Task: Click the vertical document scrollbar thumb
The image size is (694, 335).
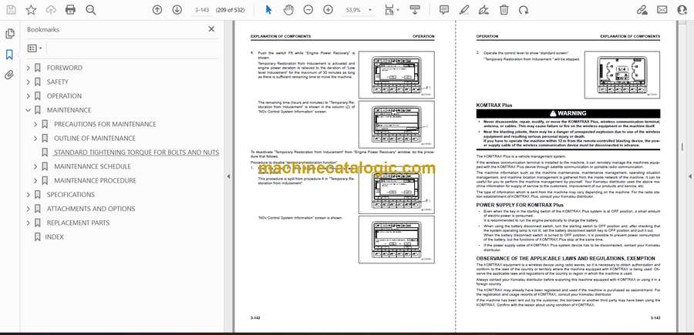Action: [682, 146]
